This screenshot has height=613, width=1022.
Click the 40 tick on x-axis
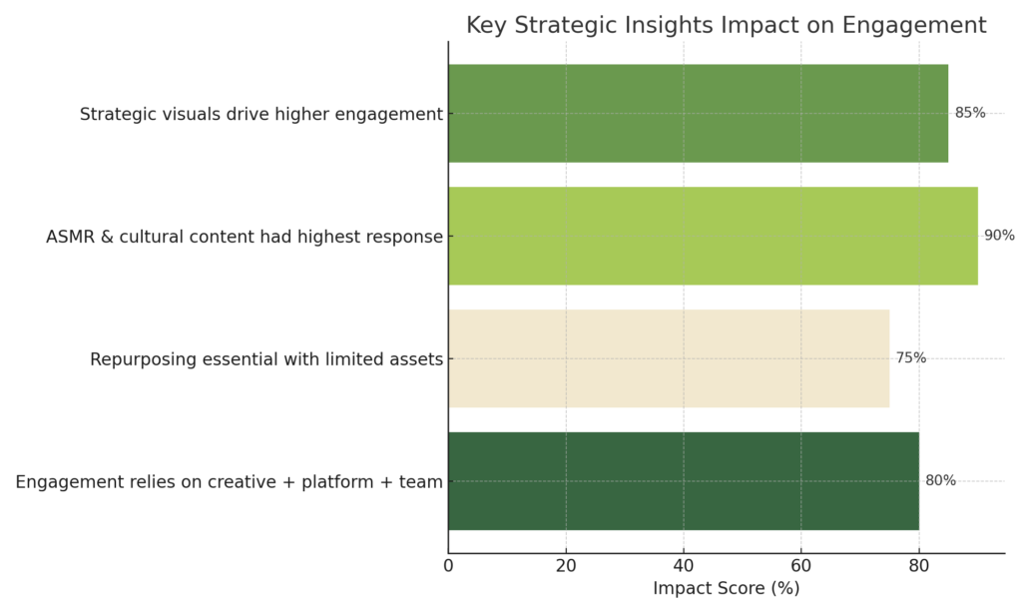coord(684,567)
